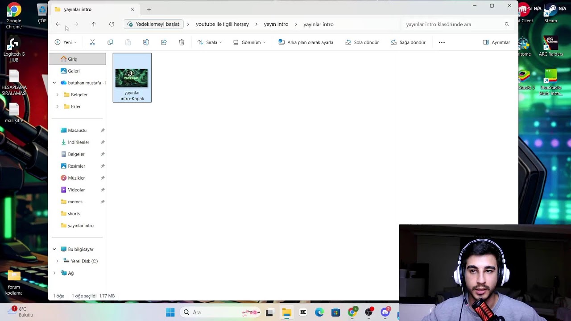
Task: Open the Görünüm view dropdown
Action: click(x=249, y=42)
